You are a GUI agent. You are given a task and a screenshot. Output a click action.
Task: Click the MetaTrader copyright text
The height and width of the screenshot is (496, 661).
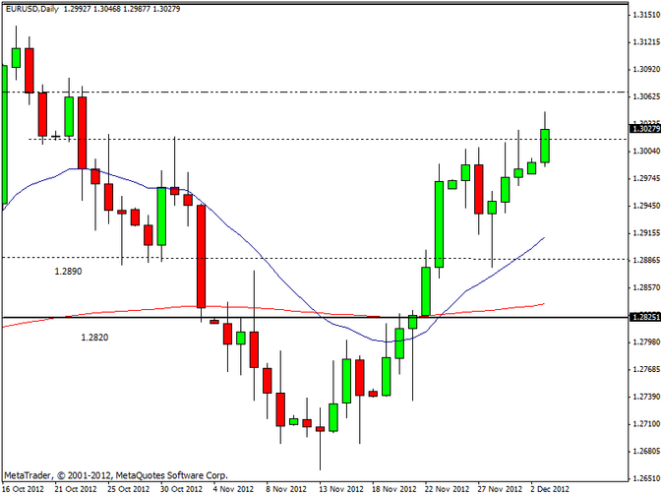(114, 474)
